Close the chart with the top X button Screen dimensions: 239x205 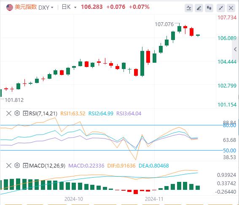[x=231, y=8]
